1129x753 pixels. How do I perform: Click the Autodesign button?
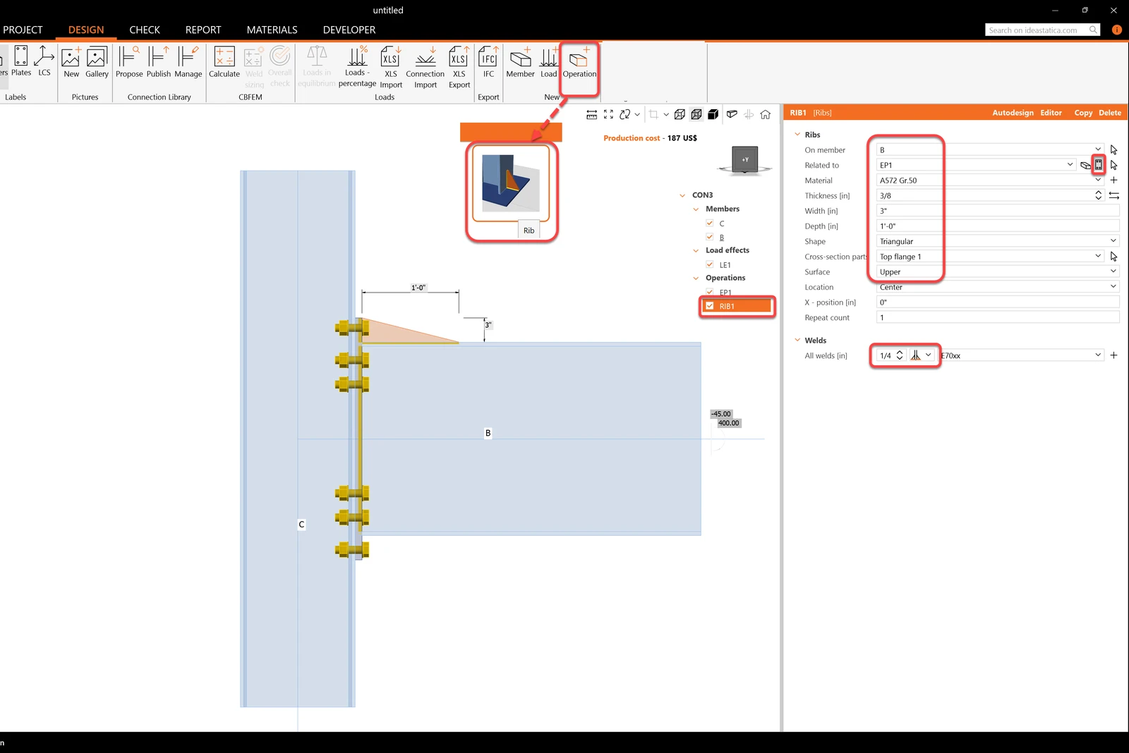coord(1013,113)
